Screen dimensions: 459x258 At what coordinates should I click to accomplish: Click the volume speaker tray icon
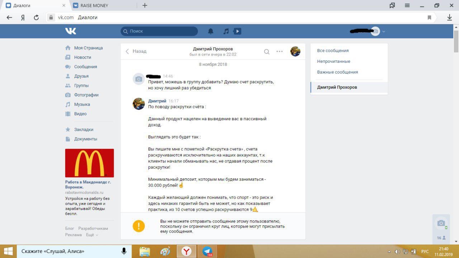[398, 252]
